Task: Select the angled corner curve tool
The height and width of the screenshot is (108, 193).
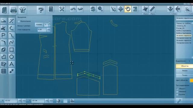Action: [11, 28]
